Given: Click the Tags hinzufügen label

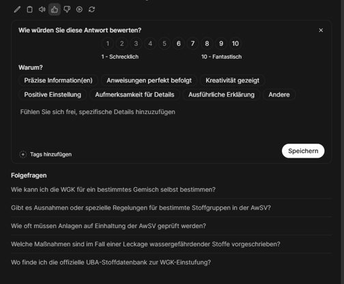Looking at the screenshot, I should pos(51,154).
